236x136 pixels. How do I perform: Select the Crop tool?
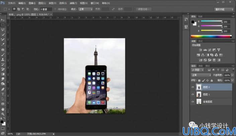click(x=3, y=40)
